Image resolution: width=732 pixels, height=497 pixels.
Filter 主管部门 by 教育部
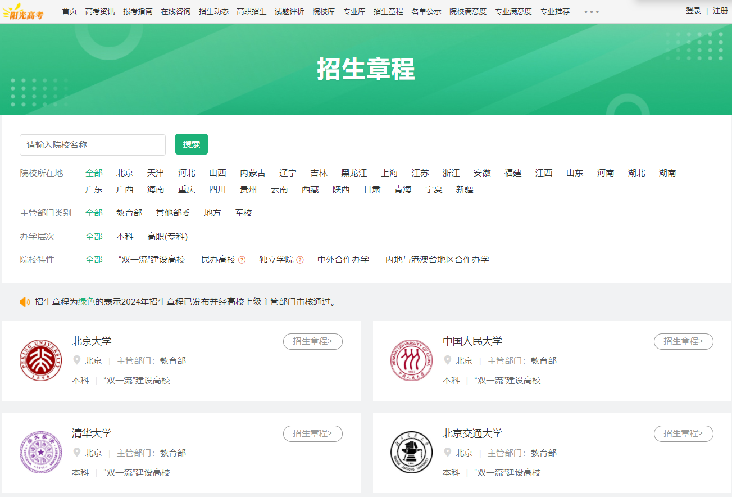tap(129, 213)
